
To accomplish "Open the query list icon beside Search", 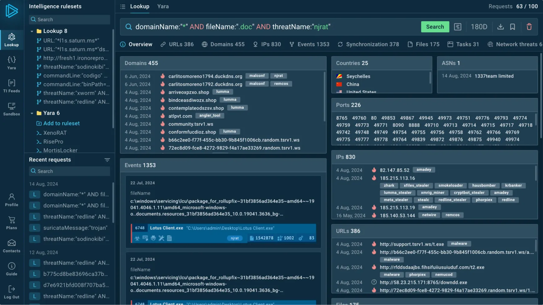I will 458,27.
